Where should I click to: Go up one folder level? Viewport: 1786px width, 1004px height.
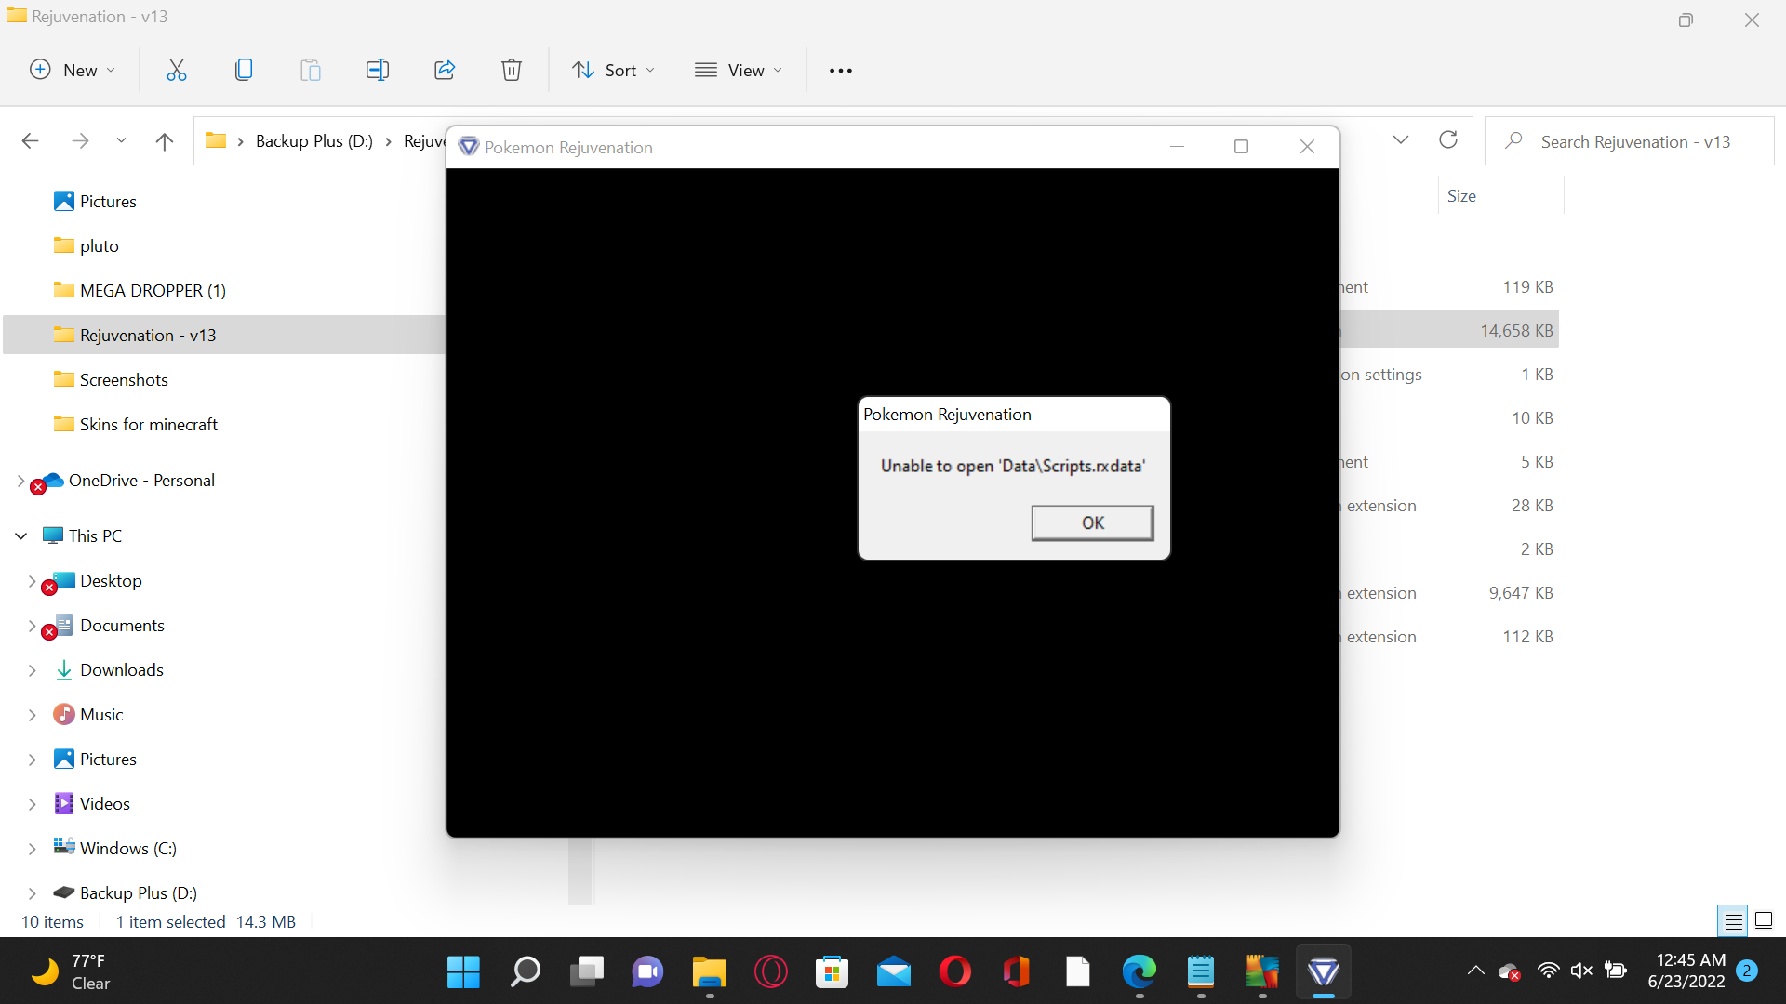(x=165, y=140)
